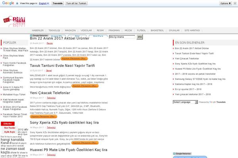Click the lock icon in translate bar

17,3
